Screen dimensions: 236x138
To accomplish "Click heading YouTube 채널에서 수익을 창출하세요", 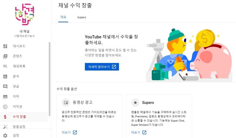I will point(111,40).
